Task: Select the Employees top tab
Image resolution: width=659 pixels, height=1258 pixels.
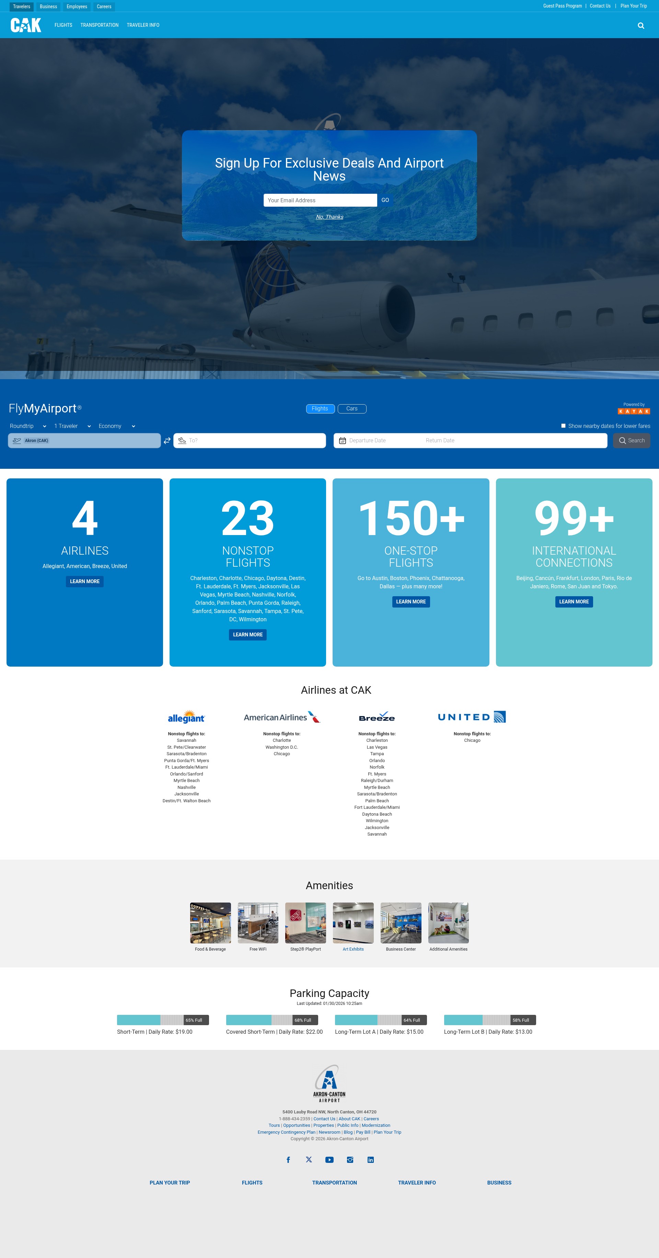Action: 77,6
